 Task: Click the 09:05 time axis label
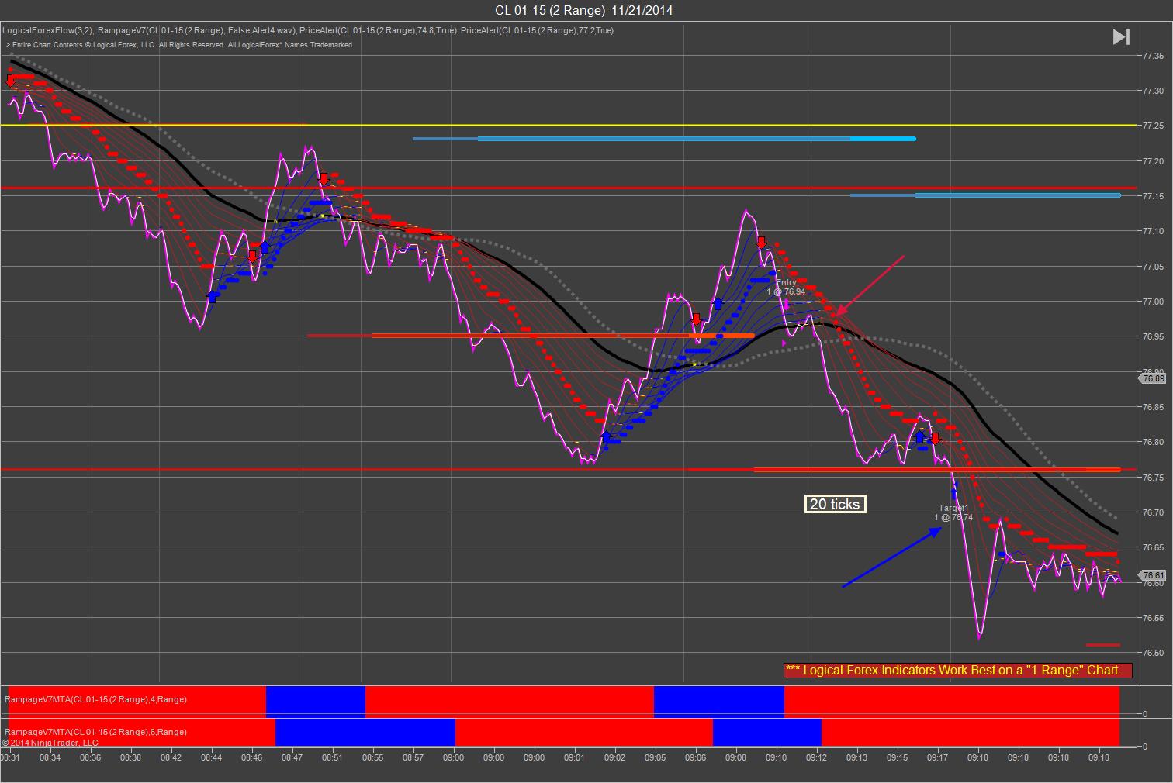(x=656, y=757)
